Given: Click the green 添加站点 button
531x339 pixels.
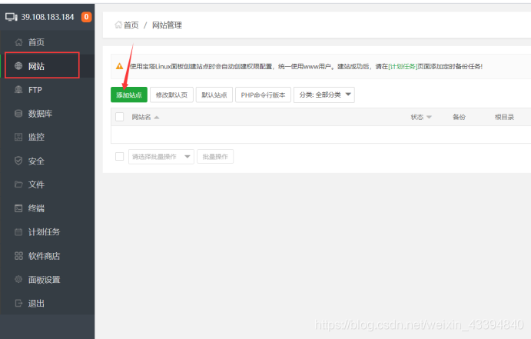Looking at the screenshot, I should click(x=129, y=95).
